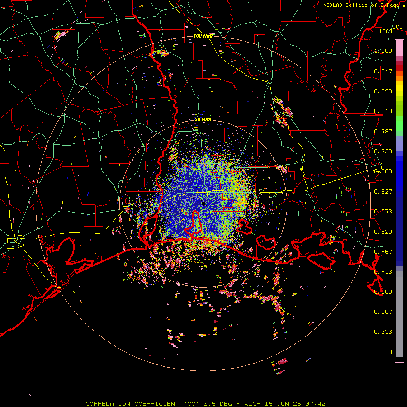
Task: Select the 0.947 color scale value
Action: pyautogui.click(x=383, y=71)
